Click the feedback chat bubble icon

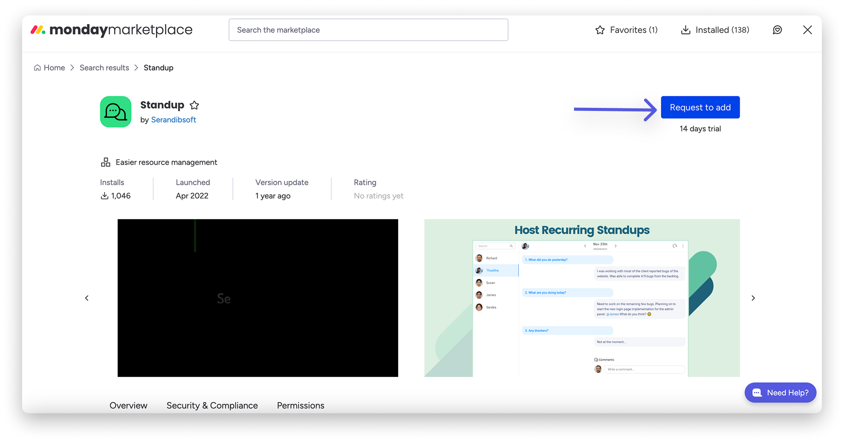click(x=777, y=30)
